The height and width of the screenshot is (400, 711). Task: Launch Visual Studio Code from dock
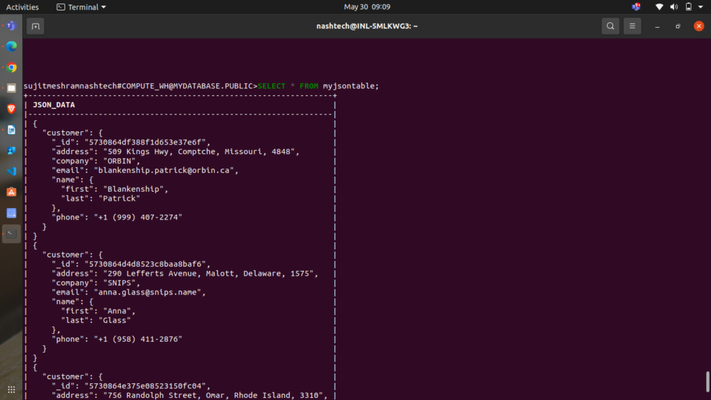tap(11, 171)
